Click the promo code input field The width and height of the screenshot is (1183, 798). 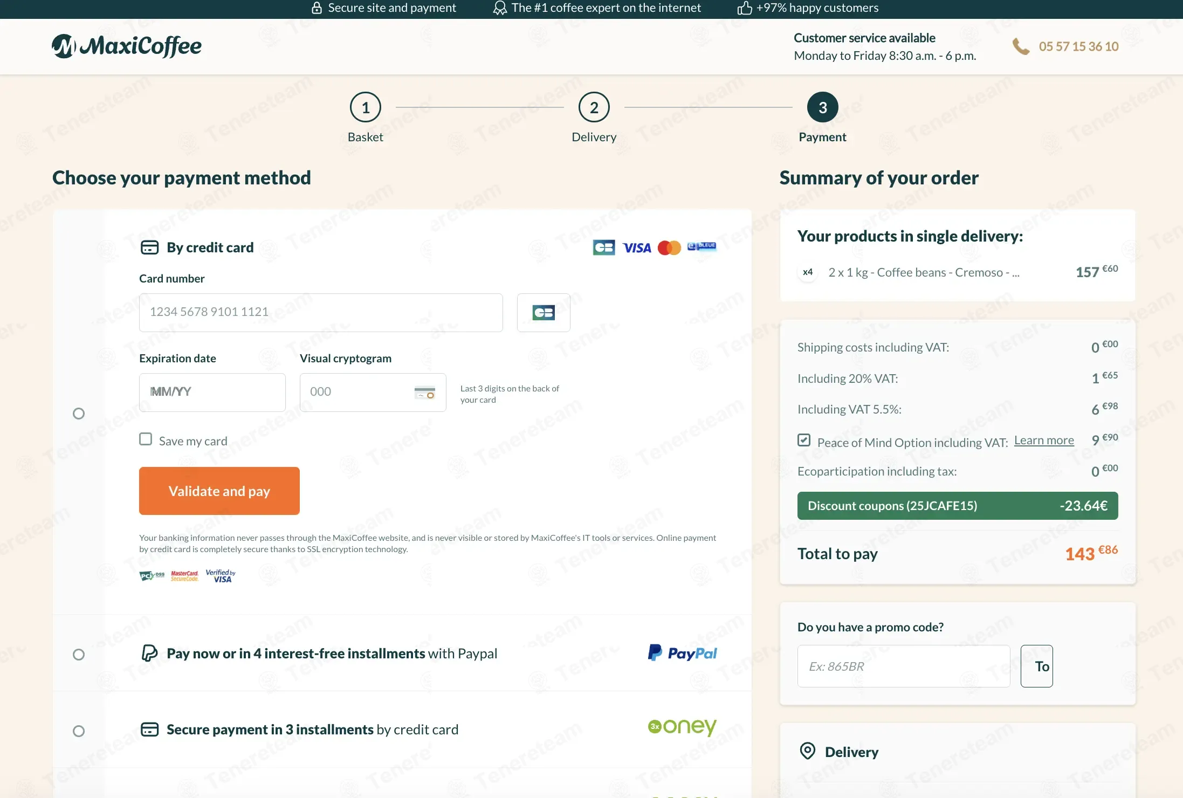coord(903,666)
